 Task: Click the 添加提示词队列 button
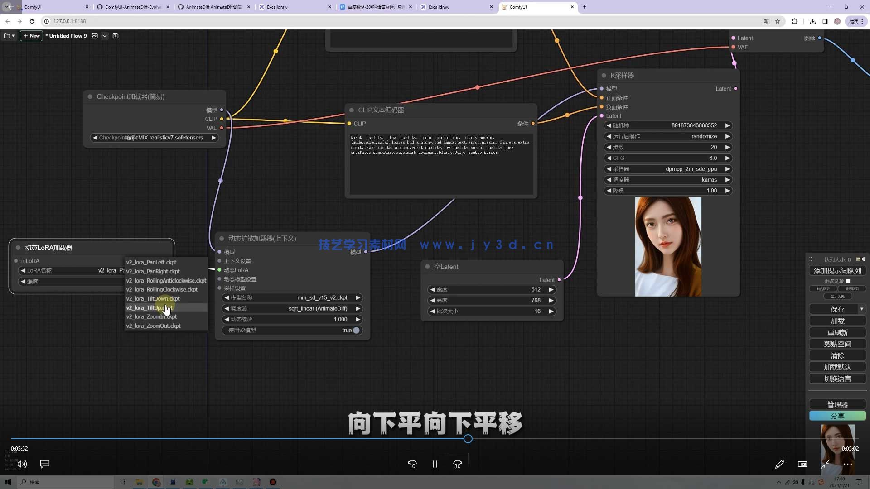pyautogui.click(x=837, y=271)
